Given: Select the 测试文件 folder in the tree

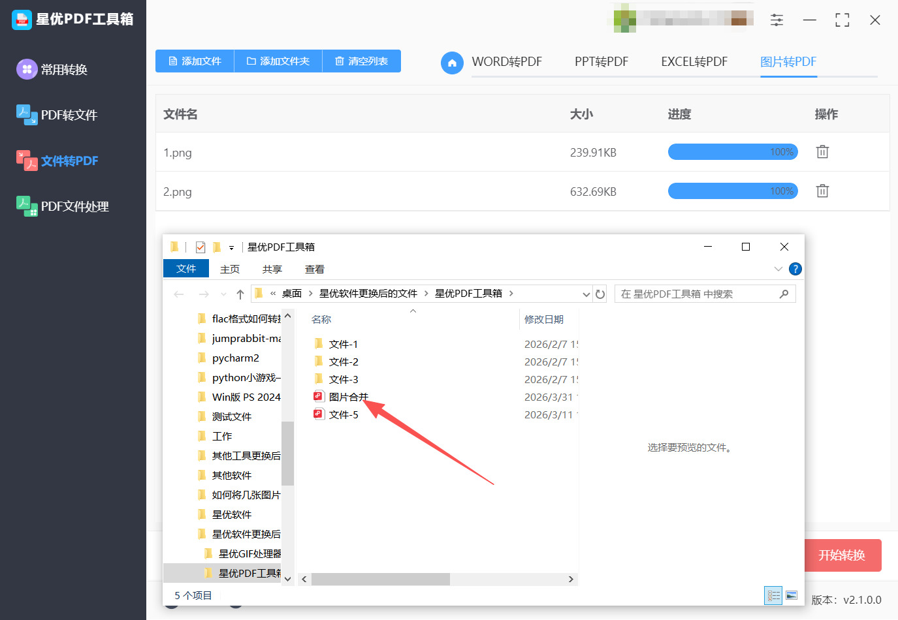Looking at the screenshot, I should tap(232, 416).
